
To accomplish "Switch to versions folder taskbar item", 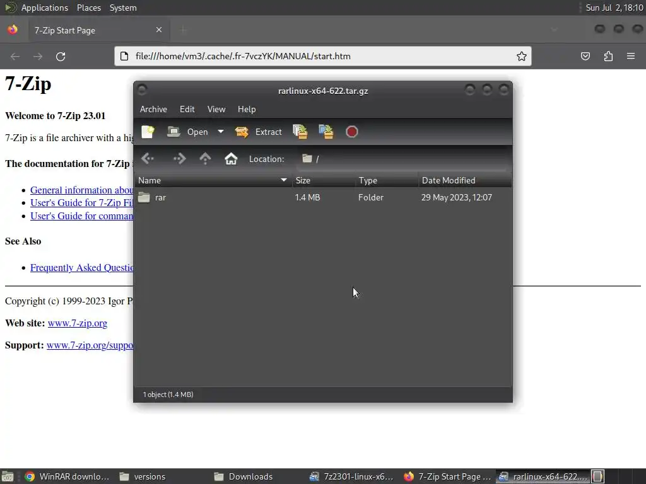I will 142,476.
